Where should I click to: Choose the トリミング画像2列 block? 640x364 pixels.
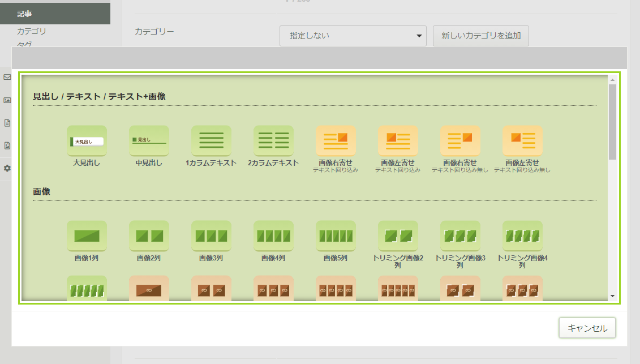[x=398, y=235]
